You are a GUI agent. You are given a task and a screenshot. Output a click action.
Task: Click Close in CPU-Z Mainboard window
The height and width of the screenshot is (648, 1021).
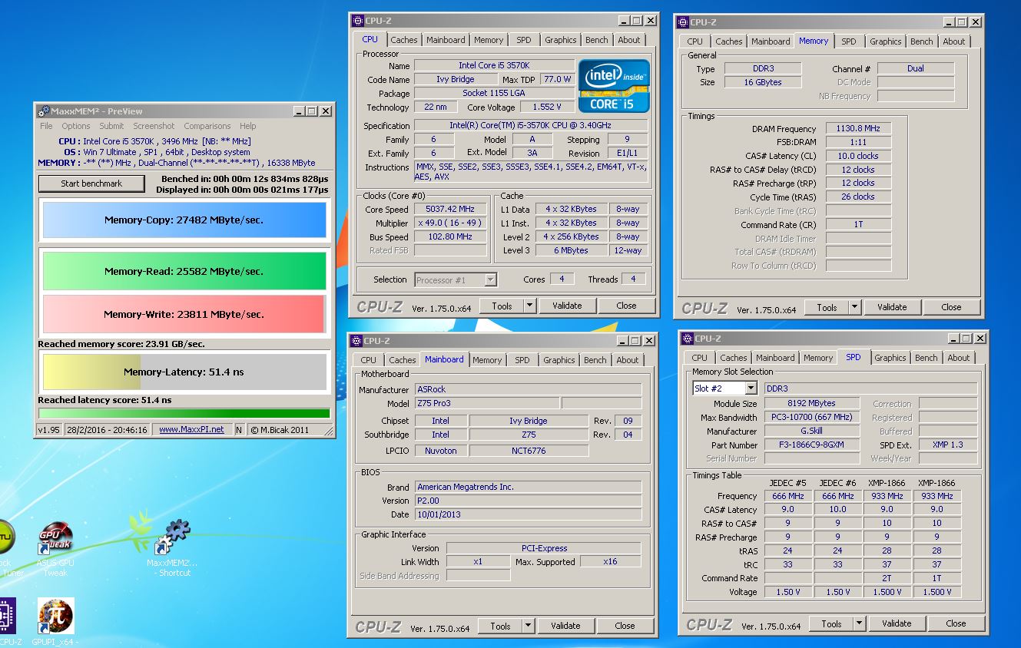625,626
